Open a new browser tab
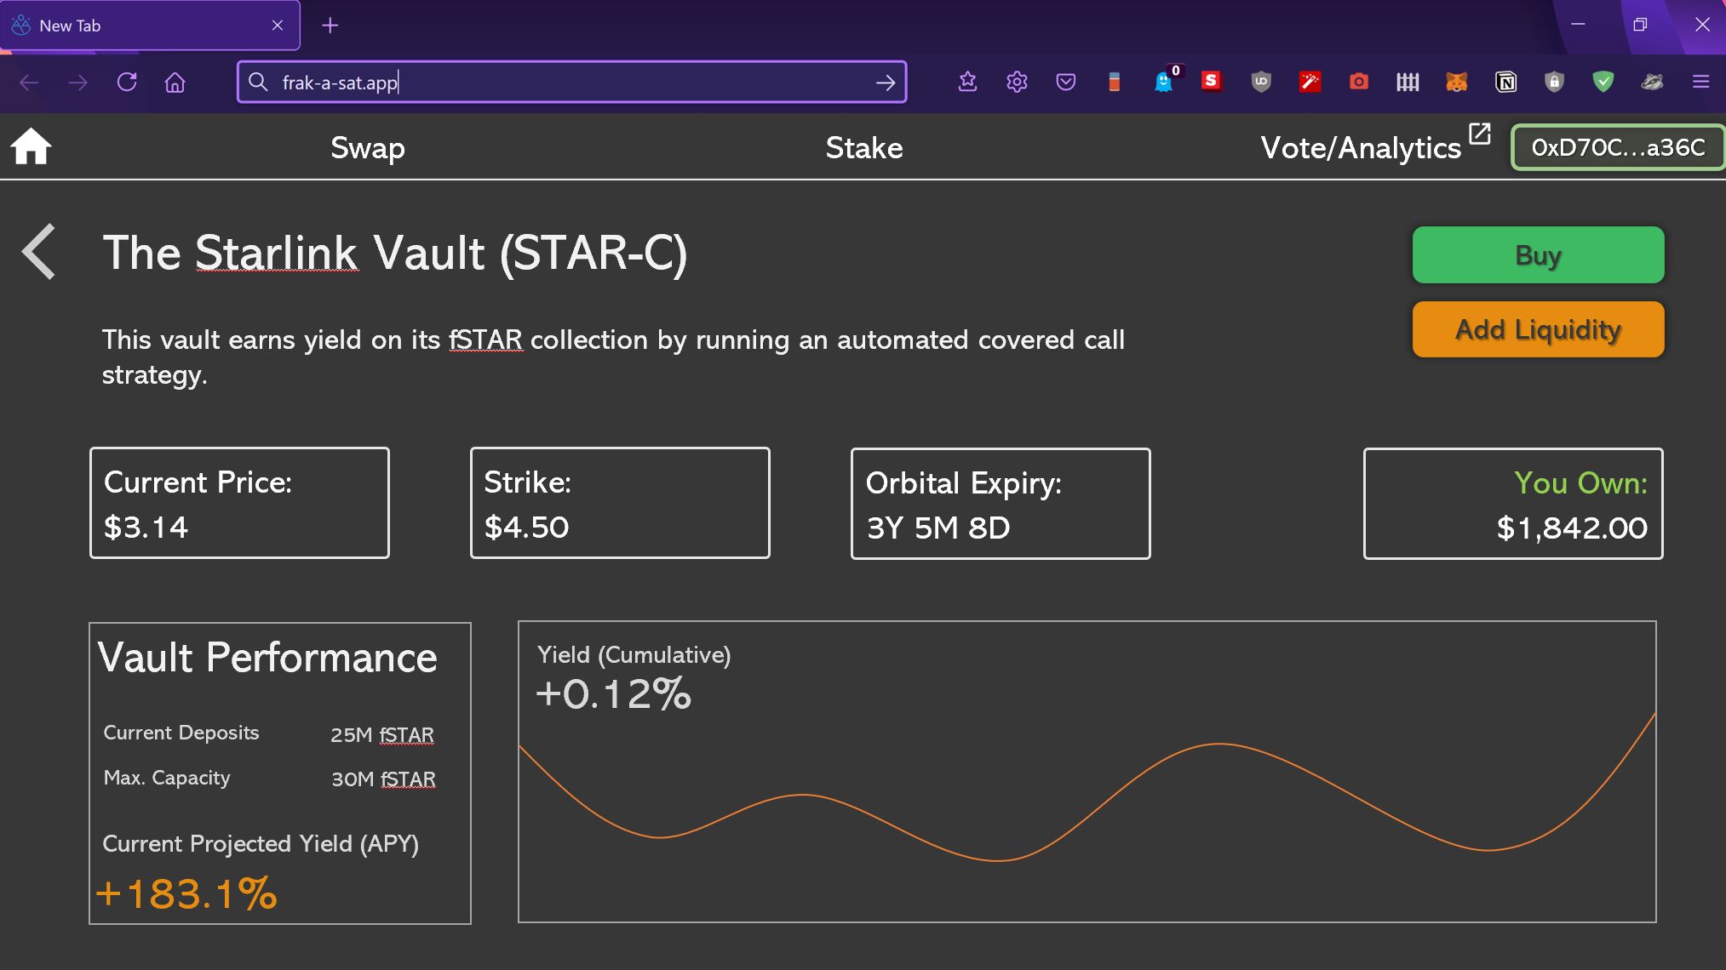Screen dimensions: 1726x970 coord(330,26)
